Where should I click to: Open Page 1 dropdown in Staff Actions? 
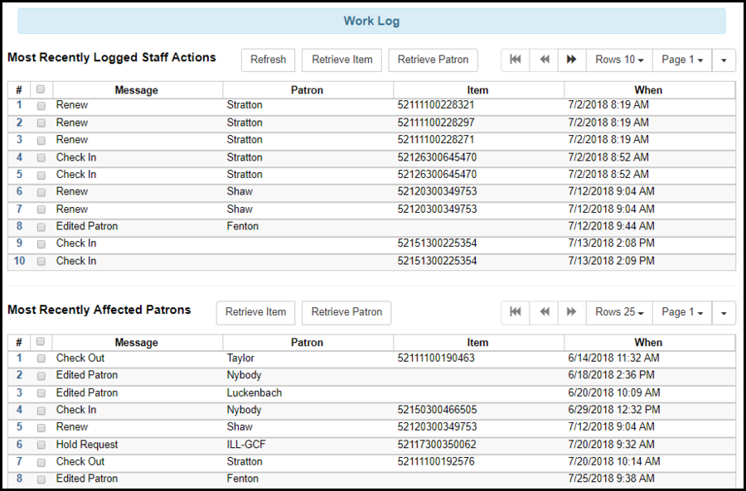click(682, 60)
